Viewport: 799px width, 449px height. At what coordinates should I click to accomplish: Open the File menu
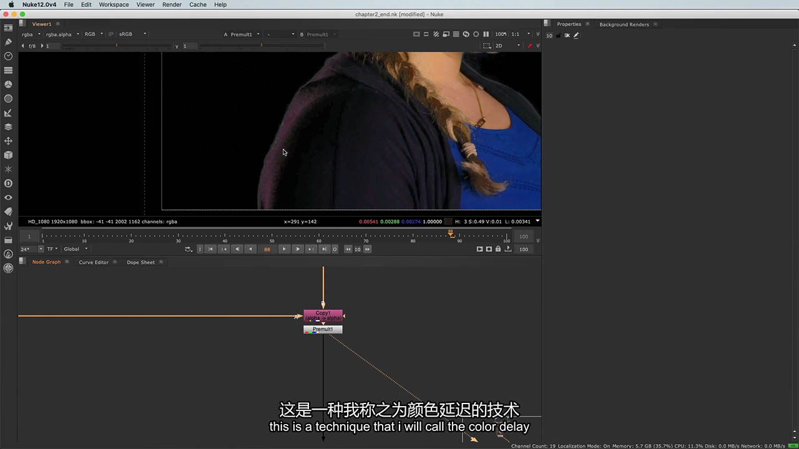point(69,4)
